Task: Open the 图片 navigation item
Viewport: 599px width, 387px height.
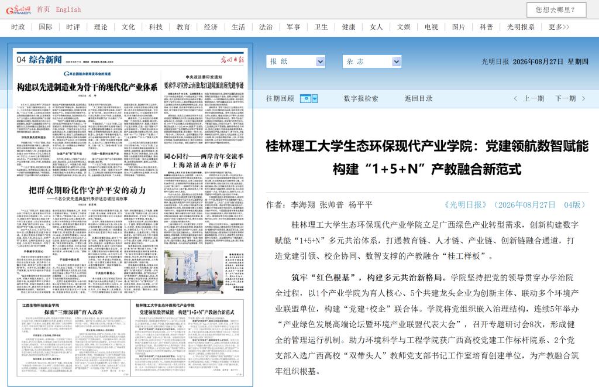Action: [459, 27]
